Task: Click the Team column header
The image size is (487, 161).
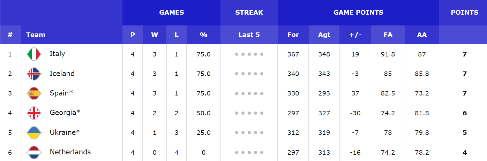Action: click(x=36, y=35)
